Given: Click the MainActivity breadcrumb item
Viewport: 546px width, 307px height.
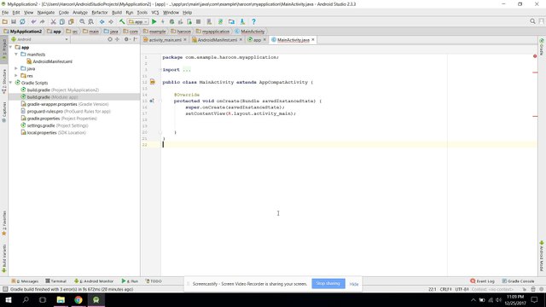Looking at the screenshot, I should tap(250, 32).
